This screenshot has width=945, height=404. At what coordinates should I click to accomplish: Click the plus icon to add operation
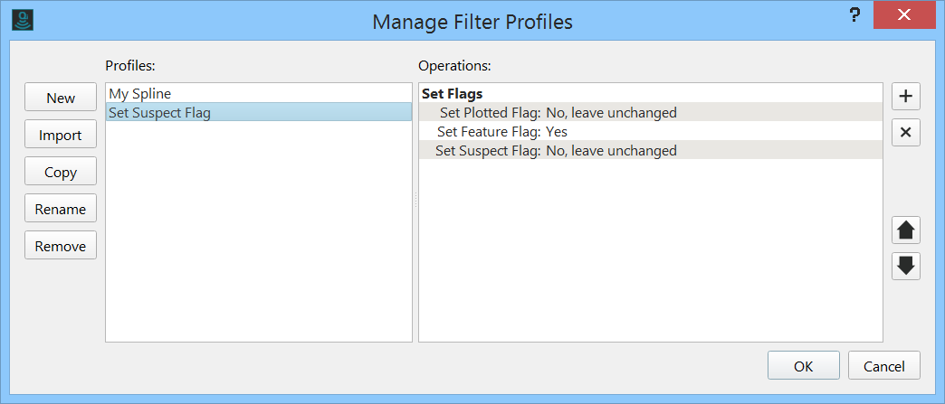coord(906,97)
